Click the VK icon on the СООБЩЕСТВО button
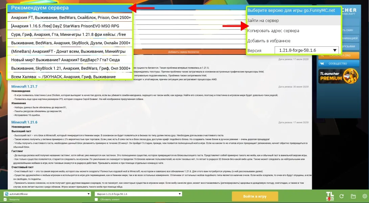This screenshot has width=369, height=203. coord(322,64)
